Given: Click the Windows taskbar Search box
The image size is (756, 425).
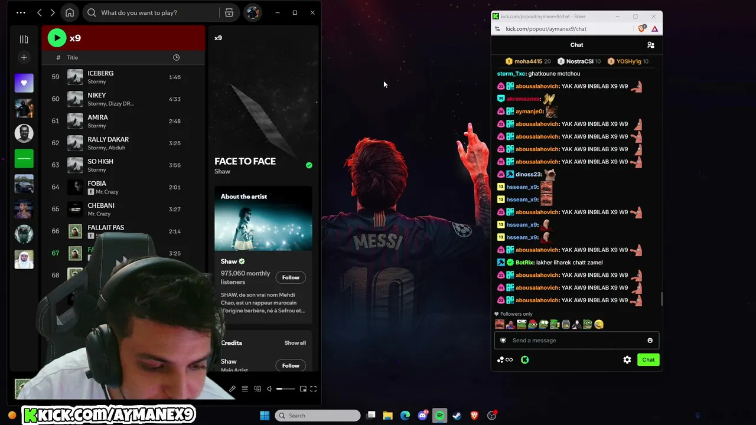Looking at the screenshot, I should (x=318, y=416).
